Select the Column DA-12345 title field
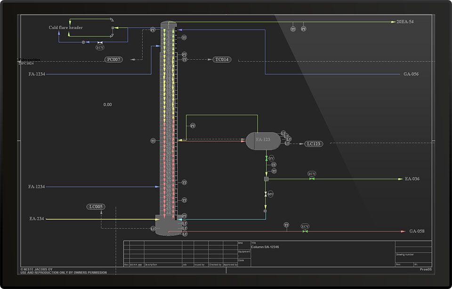 click(x=265, y=247)
